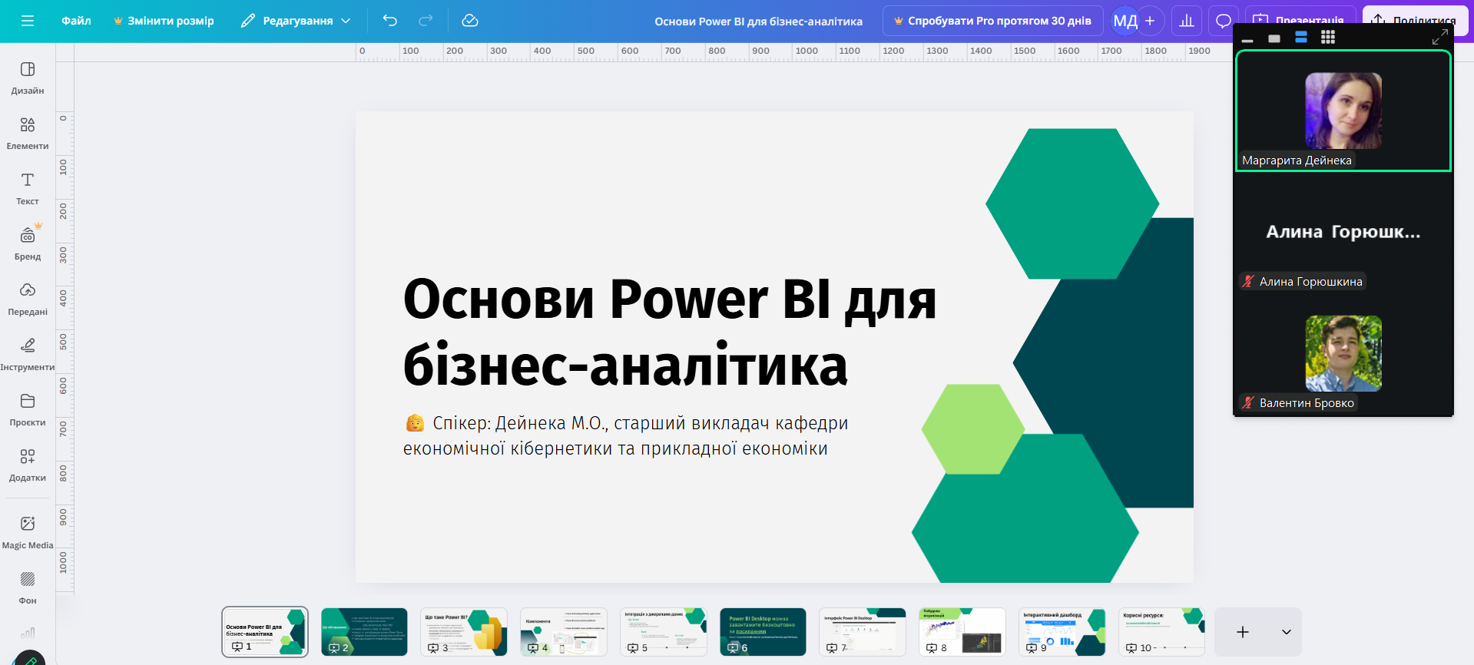The height and width of the screenshot is (665, 1474).
Task: Open the Змінити розмір menu
Action: pos(164,21)
